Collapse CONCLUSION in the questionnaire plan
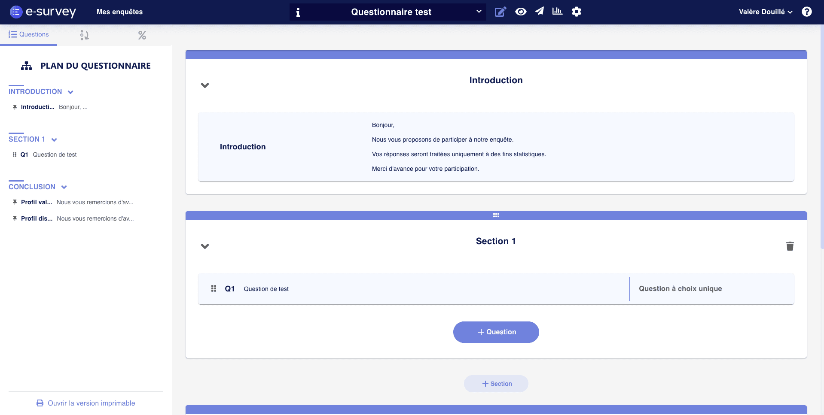This screenshot has width=824, height=415. coord(64,187)
